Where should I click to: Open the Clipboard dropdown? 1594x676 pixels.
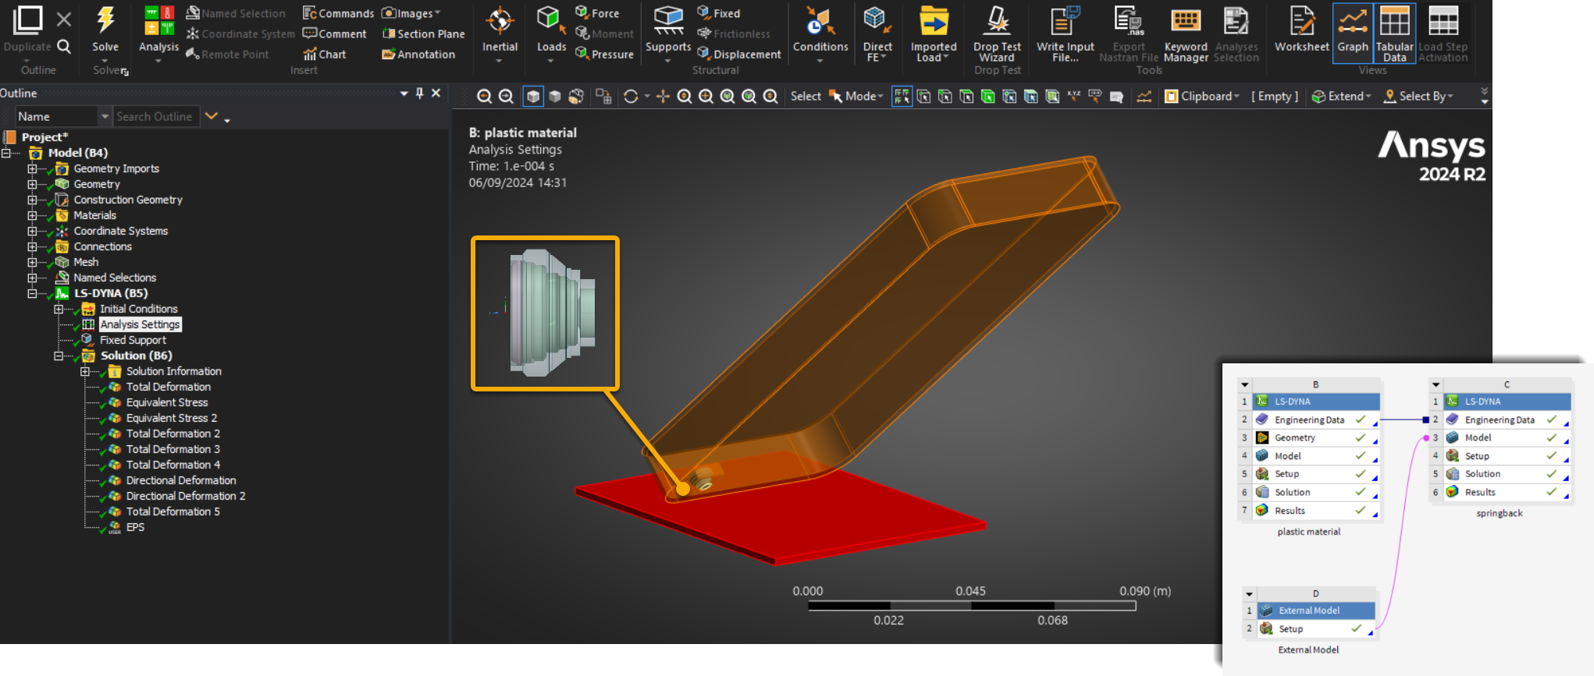[1201, 96]
